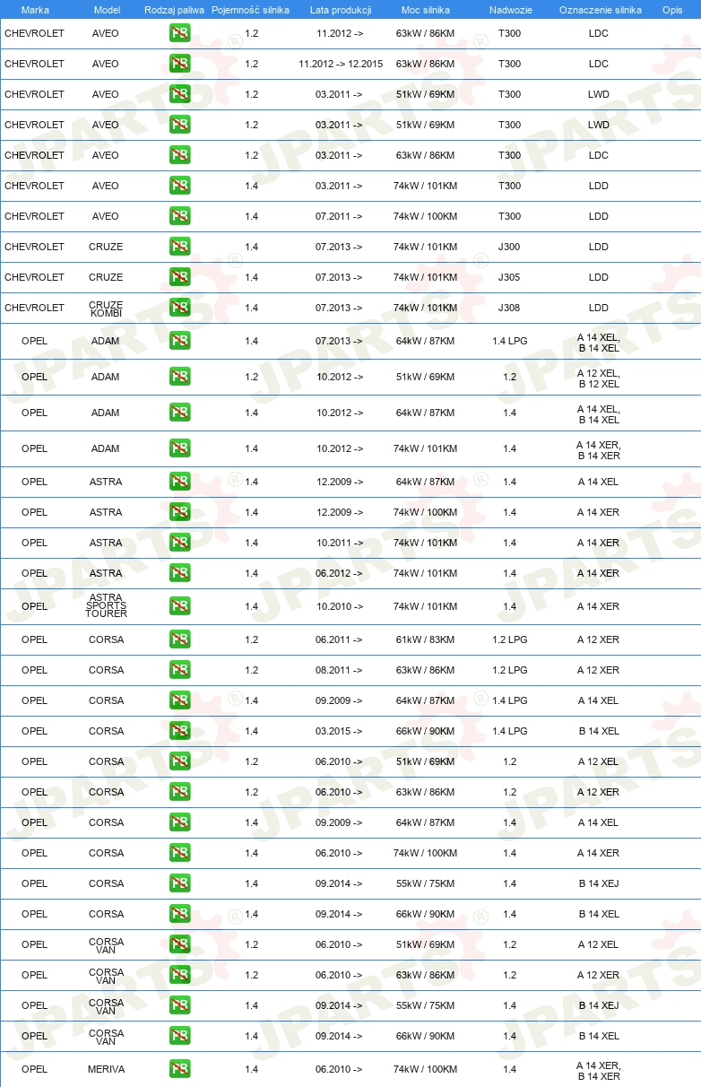
Task: Click fuel icon in Adam 74kW/101KM row
Action: click(179, 448)
